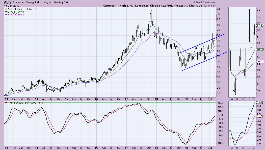Click the 11-Dec-2019 date label
The image size is (265, 150).
[12, 6]
